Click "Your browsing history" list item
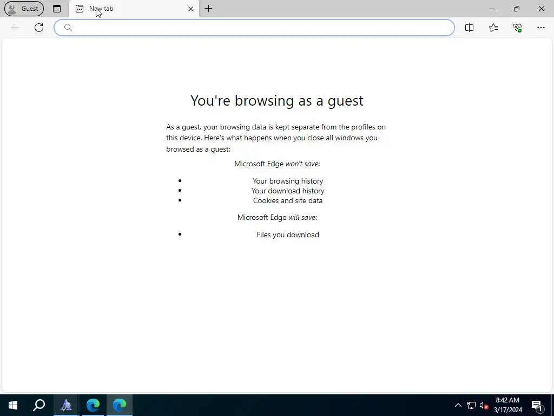554x416 pixels. (288, 181)
